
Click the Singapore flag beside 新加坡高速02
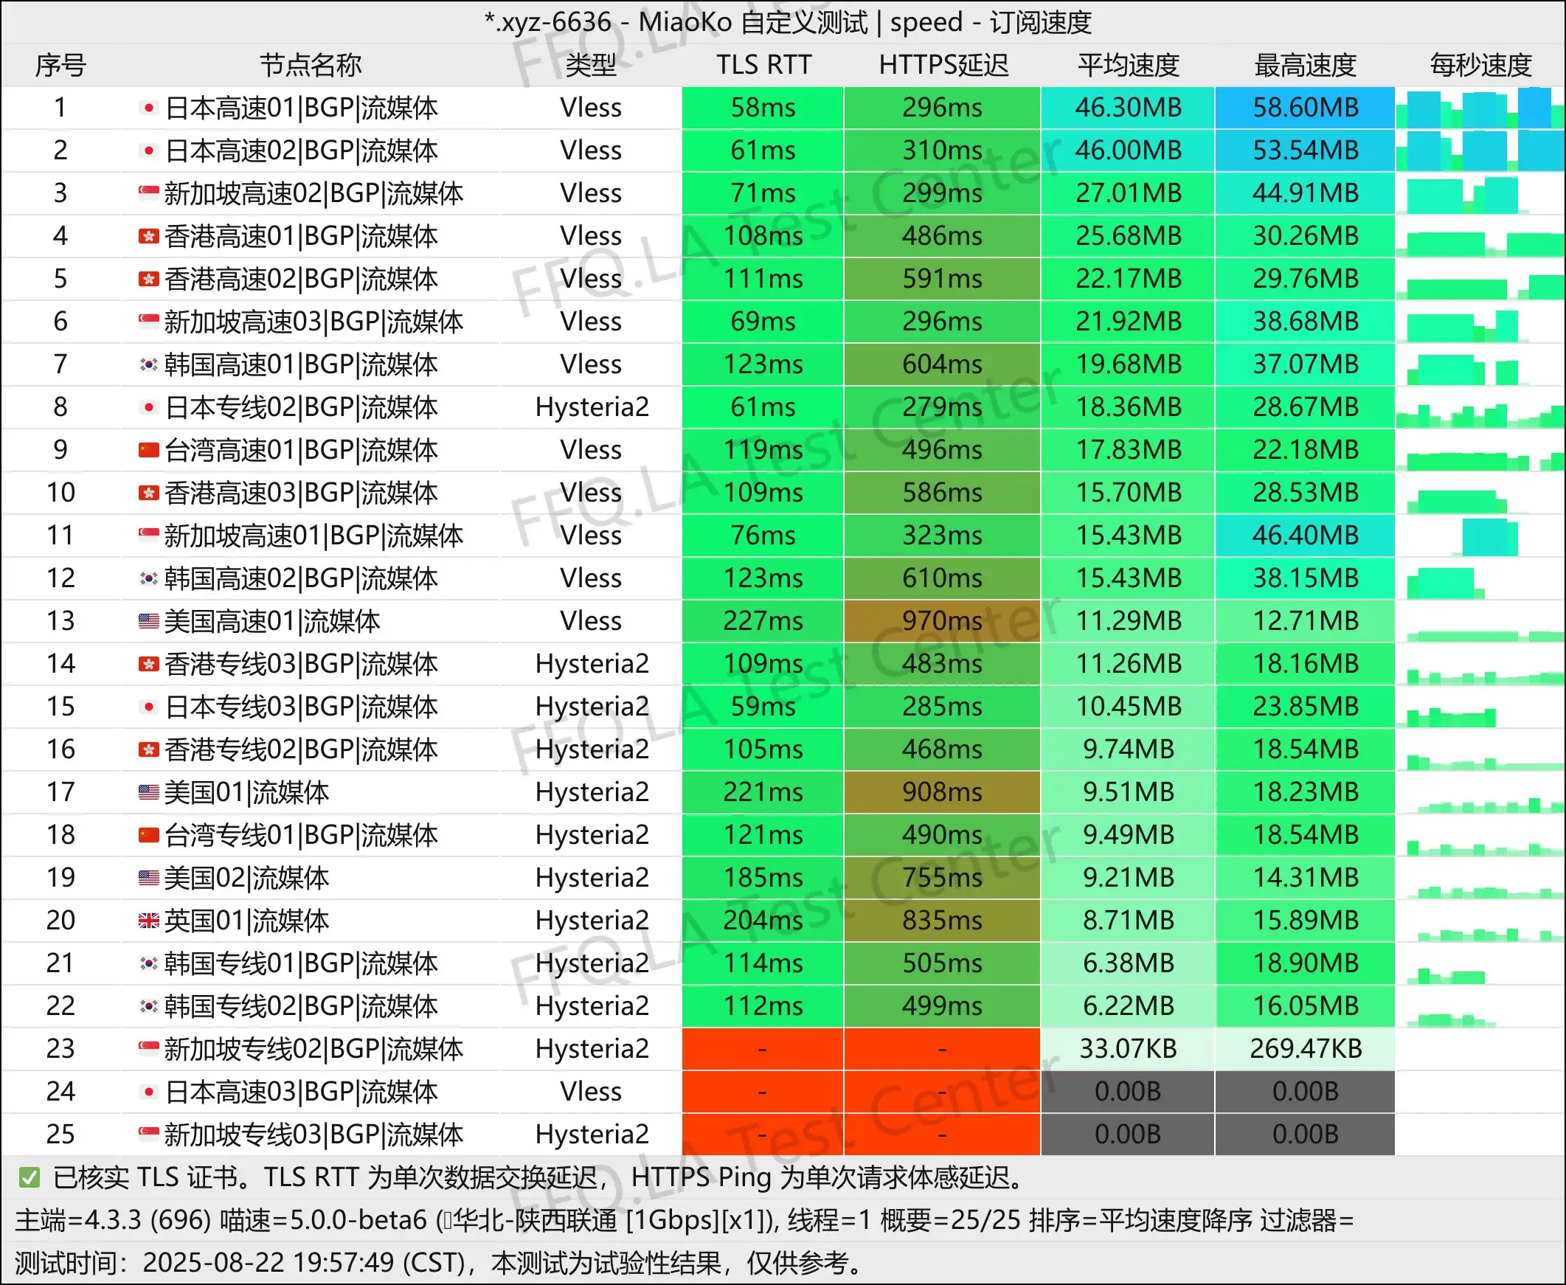(149, 194)
